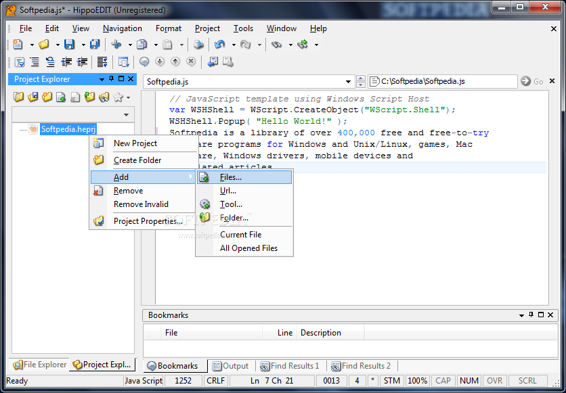
Task: Open Find with the binoculars icon
Action: tap(276, 45)
